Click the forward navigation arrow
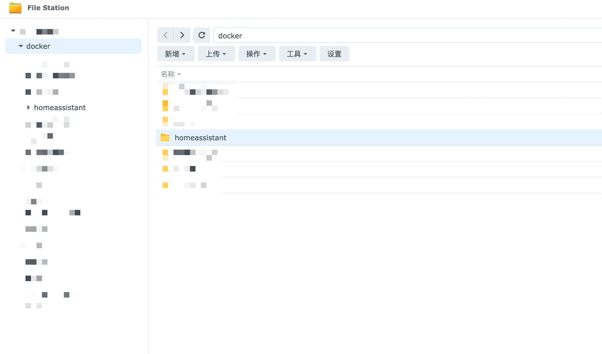 coord(182,35)
